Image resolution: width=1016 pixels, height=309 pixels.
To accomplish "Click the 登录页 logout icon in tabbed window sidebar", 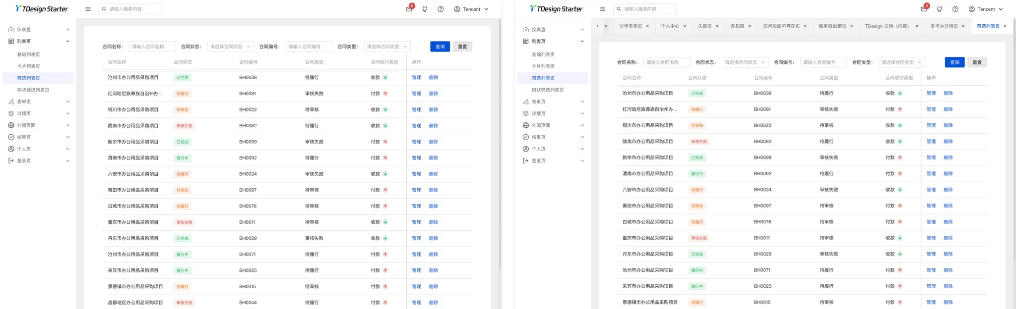I will click(526, 161).
